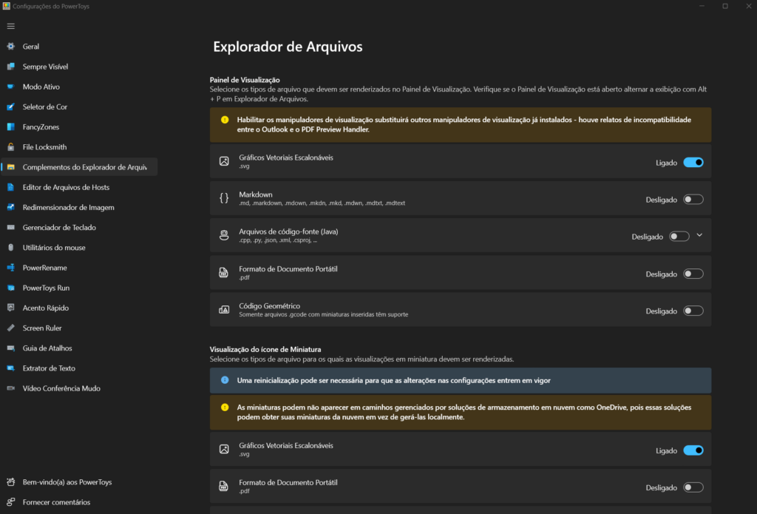Click the hamburger navigation menu icon

10,26
